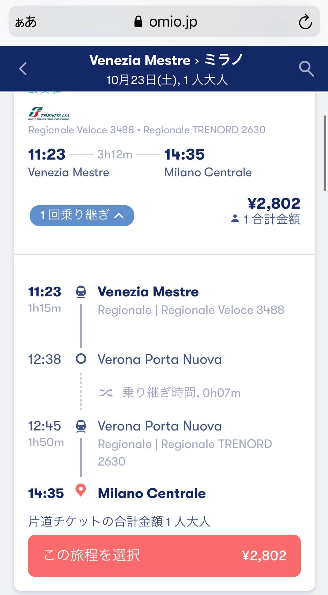Tap the lock icon in address bar
This screenshot has width=328, height=595.
click(138, 22)
